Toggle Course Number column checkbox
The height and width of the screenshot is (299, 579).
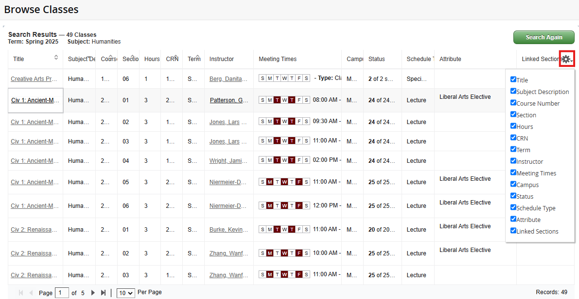pos(513,103)
